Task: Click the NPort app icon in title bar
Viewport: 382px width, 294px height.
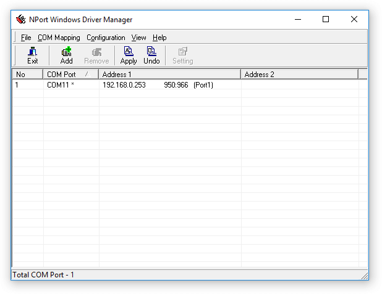Action: pyautogui.click(x=21, y=19)
